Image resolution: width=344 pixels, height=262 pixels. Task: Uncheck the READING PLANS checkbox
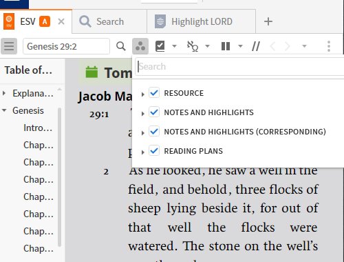point(154,151)
